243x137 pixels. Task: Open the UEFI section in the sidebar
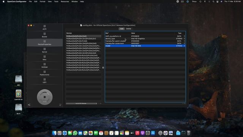(45, 81)
